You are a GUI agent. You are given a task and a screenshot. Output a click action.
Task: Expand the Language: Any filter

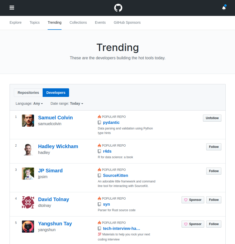click(29, 103)
